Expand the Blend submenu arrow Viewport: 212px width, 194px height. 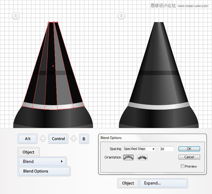coord(62,161)
